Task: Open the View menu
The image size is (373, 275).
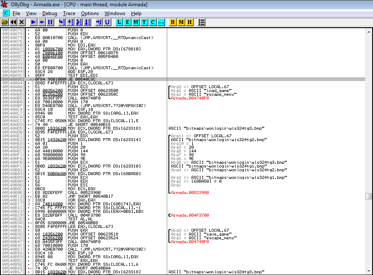Action: point(31,13)
